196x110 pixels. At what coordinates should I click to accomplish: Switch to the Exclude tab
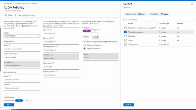coord(96,37)
